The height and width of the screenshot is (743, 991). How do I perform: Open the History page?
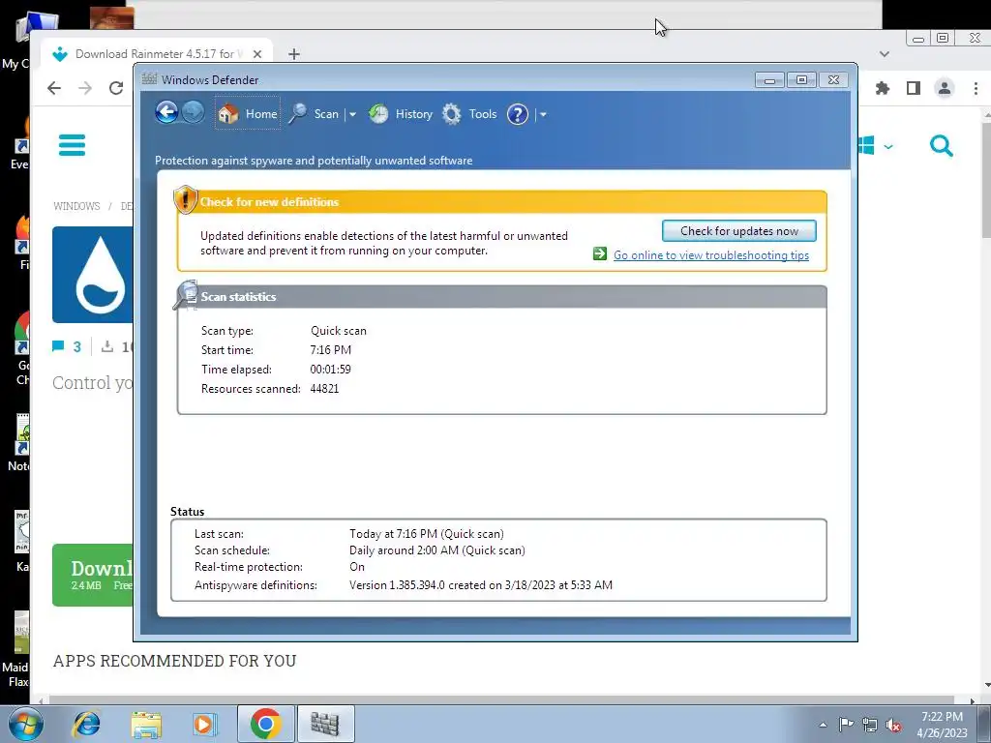(401, 114)
